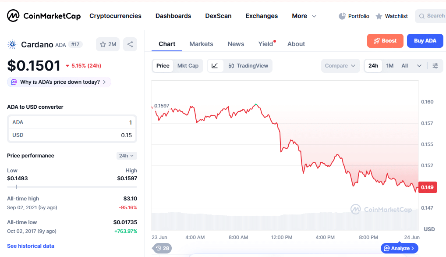Click the USD amount input field

pyautogui.click(x=72, y=135)
